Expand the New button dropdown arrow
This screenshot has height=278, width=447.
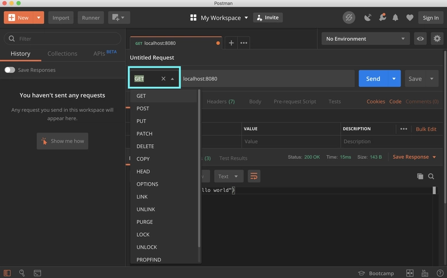pyautogui.click(x=39, y=18)
